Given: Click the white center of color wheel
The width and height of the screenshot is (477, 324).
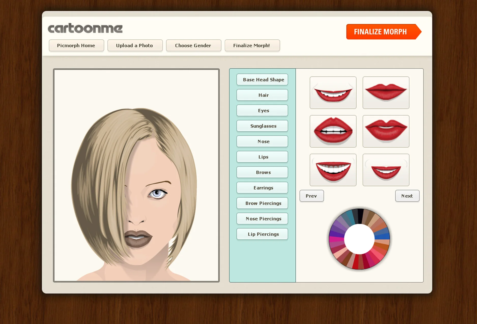Looking at the screenshot, I should 359,239.
